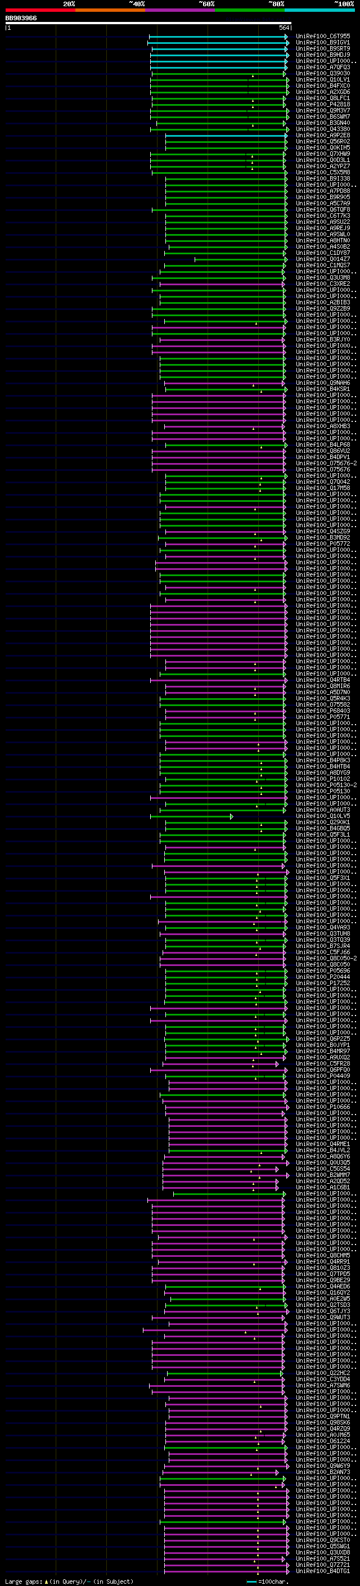Click hit label UniRef100_B4P8K3
The height and width of the screenshot is (1586, 360).
(x=323, y=760)
